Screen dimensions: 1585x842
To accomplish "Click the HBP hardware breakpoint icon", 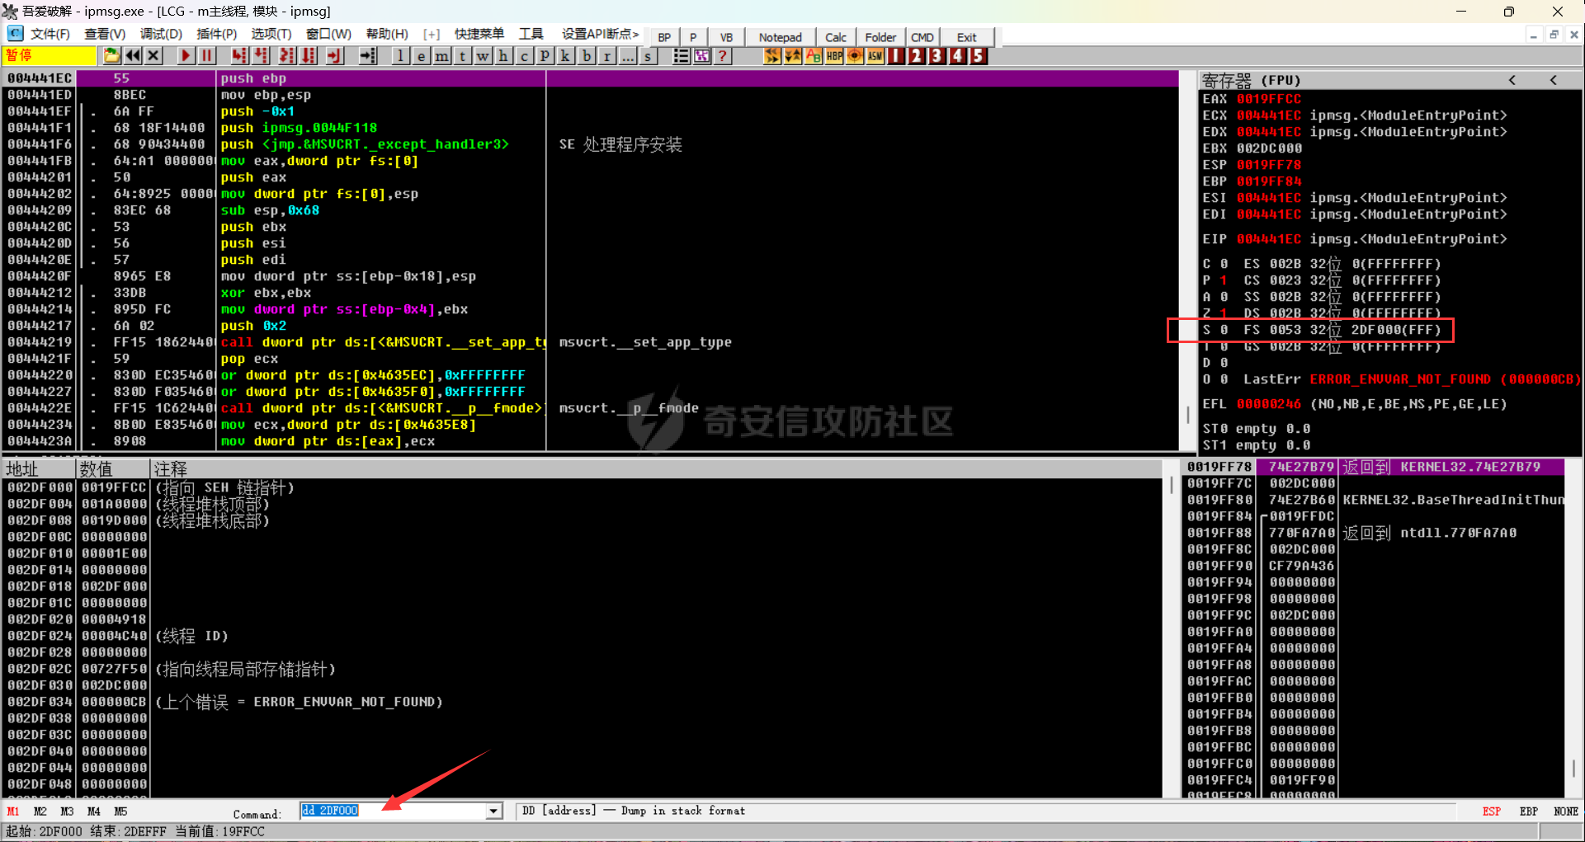I will pyautogui.click(x=834, y=56).
